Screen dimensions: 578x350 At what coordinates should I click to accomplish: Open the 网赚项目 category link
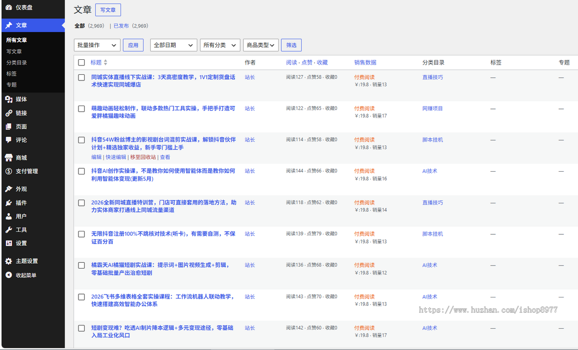tap(433, 108)
